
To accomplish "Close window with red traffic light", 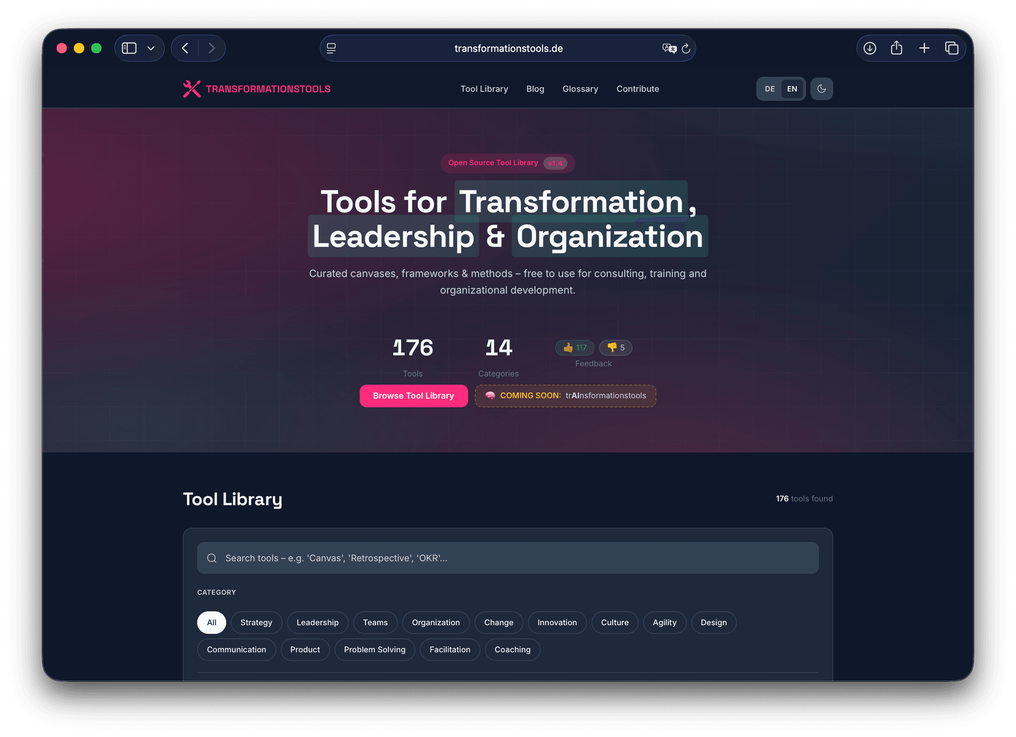I will click(x=62, y=48).
